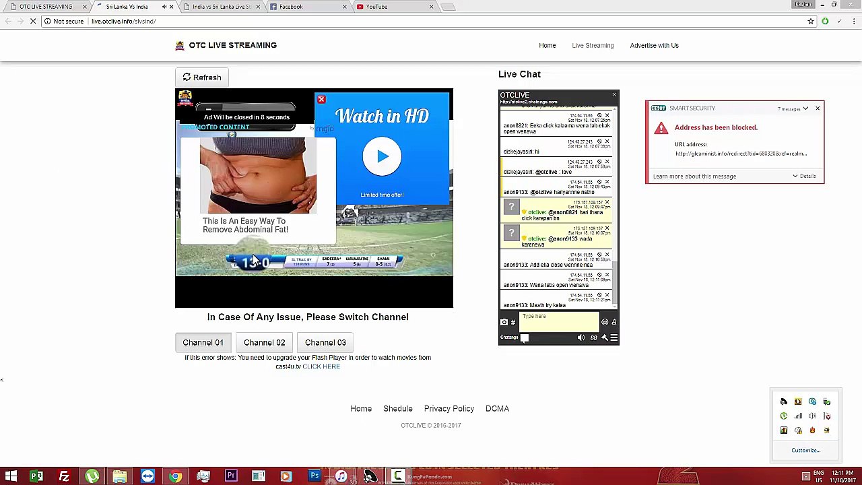Screen dimensions: 862x485
Task: Open TeamViewer from the taskbar
Action: point(147,477)
